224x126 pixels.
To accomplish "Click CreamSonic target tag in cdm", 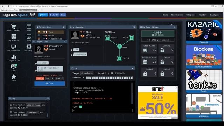I will click(x=87, y=73).
